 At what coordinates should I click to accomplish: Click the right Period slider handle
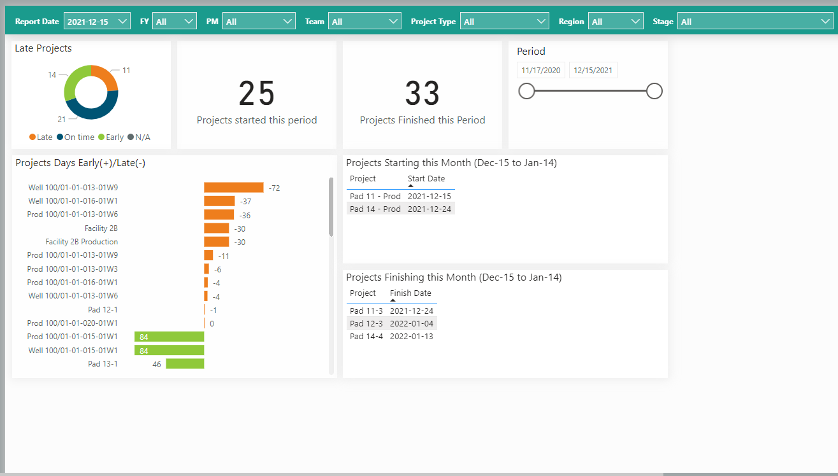point(654,91)
